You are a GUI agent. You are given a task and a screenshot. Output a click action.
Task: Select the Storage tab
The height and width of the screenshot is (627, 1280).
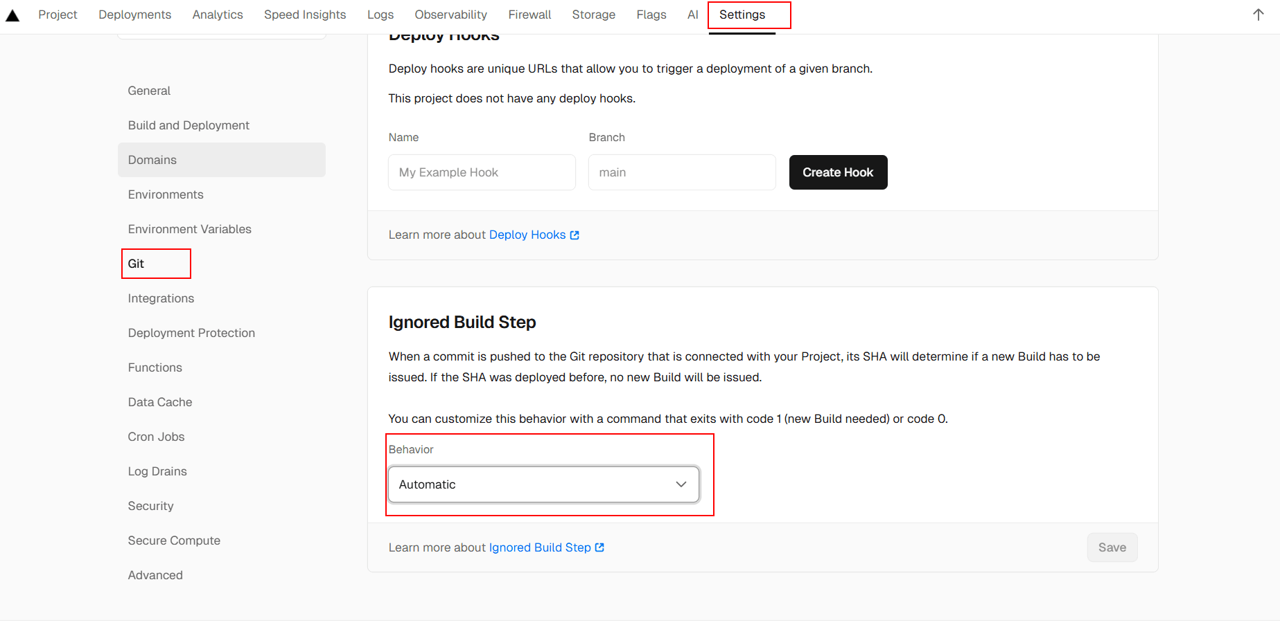click(x=593, y=15)
